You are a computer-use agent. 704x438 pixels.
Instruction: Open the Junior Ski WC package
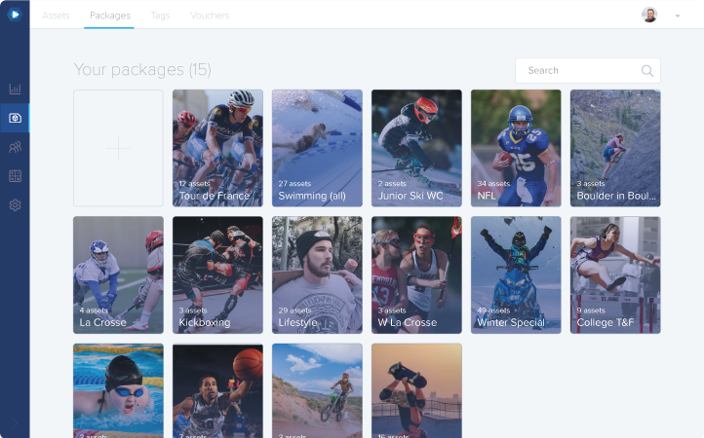tap(416, 148)
